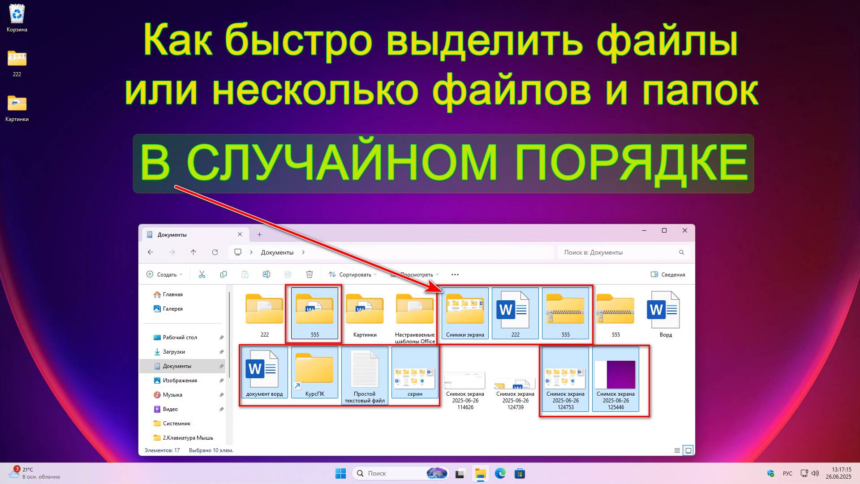Go forward with the right arrow button
The image size is (860, 484).
(172, 252)
